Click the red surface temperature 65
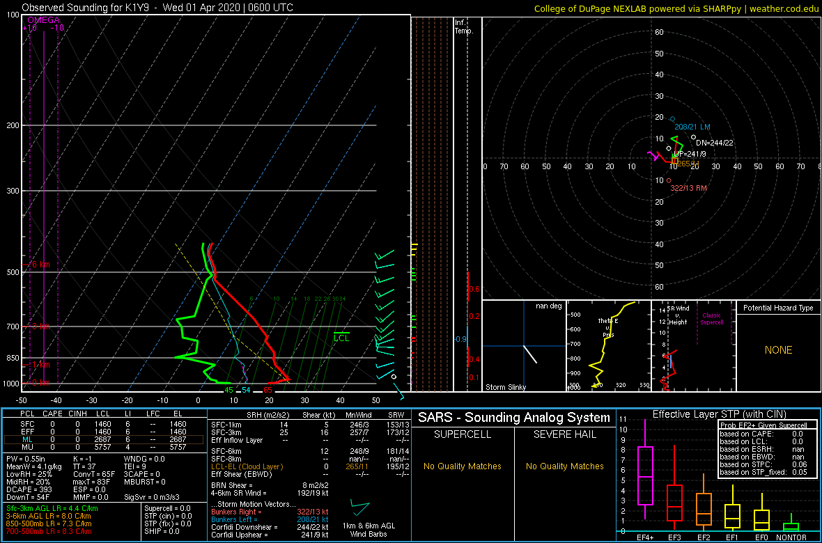This screenshot has height=543, width=822. [x=268, y=390]
